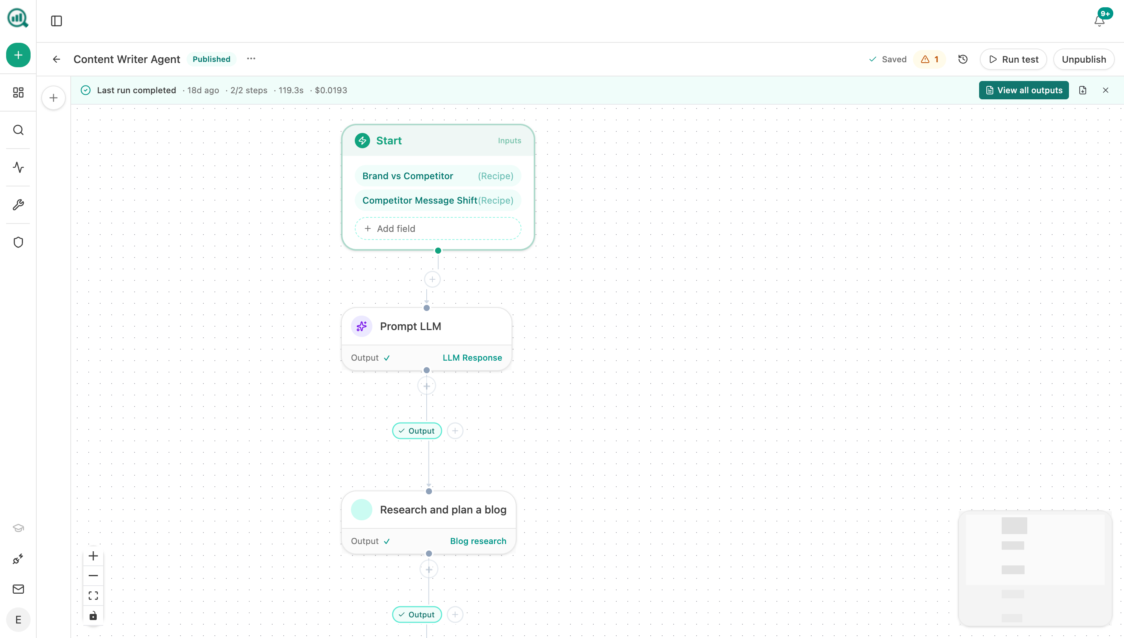Open the plug integrations icon
The height and width of the screenshot is (638, 1124).
coord(18,559)
